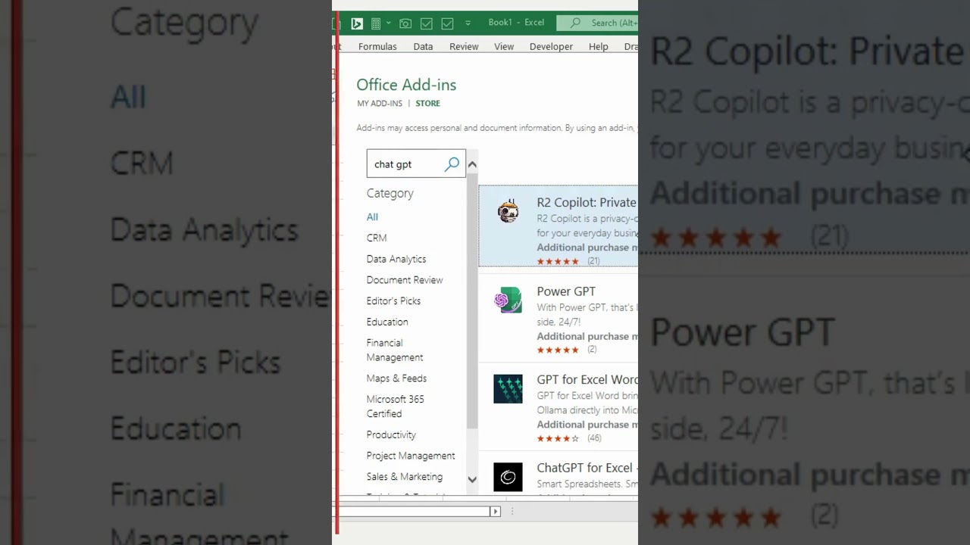
Task: Click the horizontal scrollbar right arrow
Action: pyautogui.click(x=495, y=512)
